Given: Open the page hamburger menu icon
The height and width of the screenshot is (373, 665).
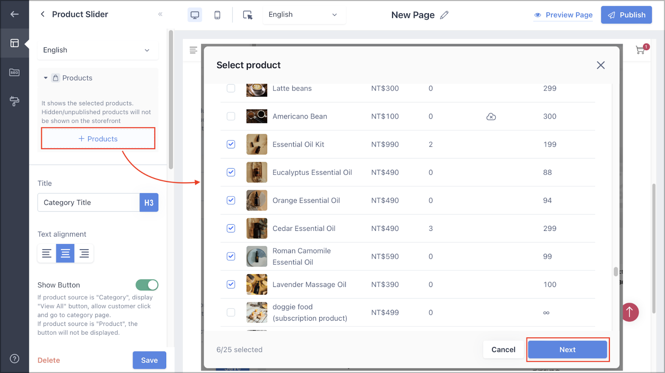Looking at the screenshot, I should 193,50.
